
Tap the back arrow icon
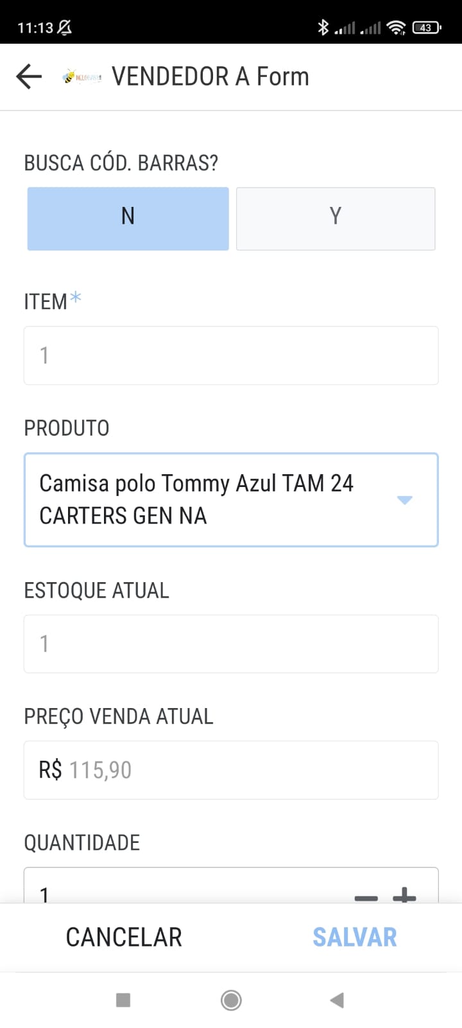coord(29,76)
